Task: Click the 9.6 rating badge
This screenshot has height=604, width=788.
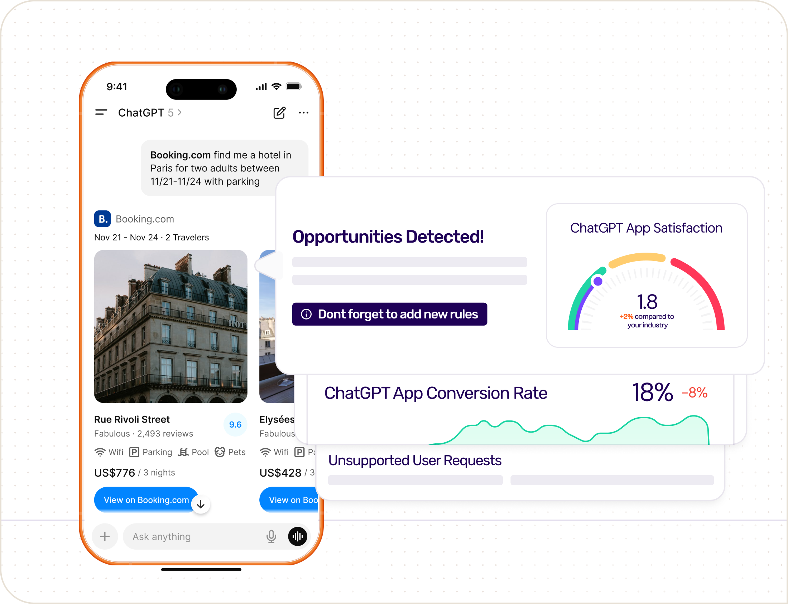Action: [235, 425]
